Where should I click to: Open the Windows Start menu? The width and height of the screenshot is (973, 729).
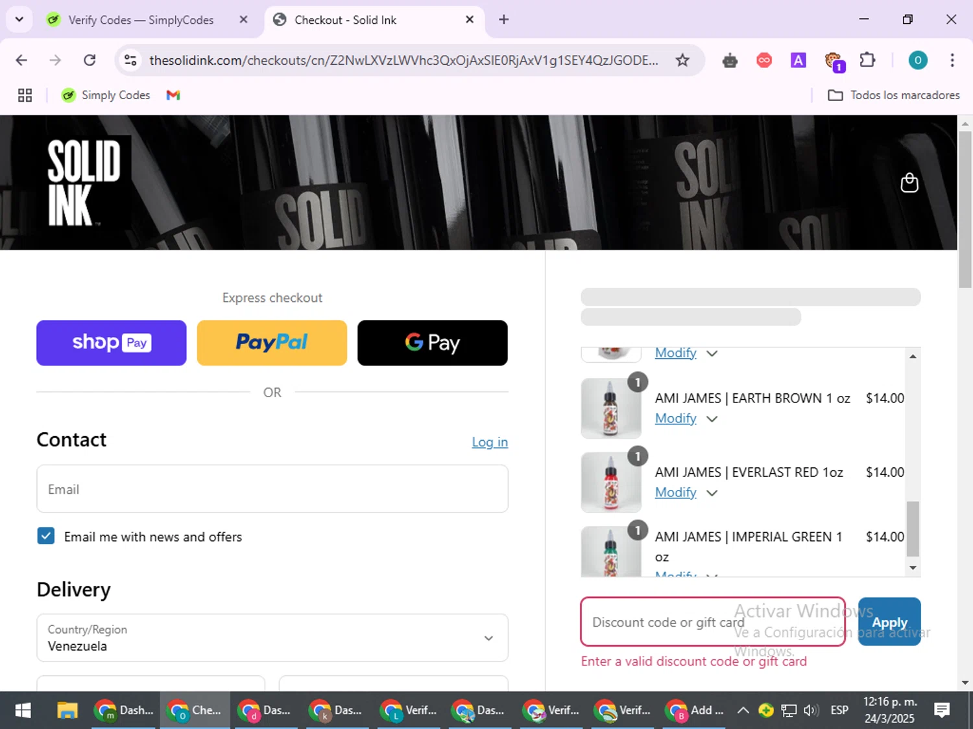pyautogui.click(x=23, y=710)
